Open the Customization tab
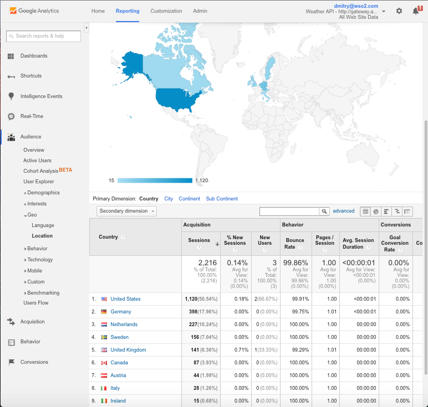This screenshot has height=407, width=428. point(166,11)
